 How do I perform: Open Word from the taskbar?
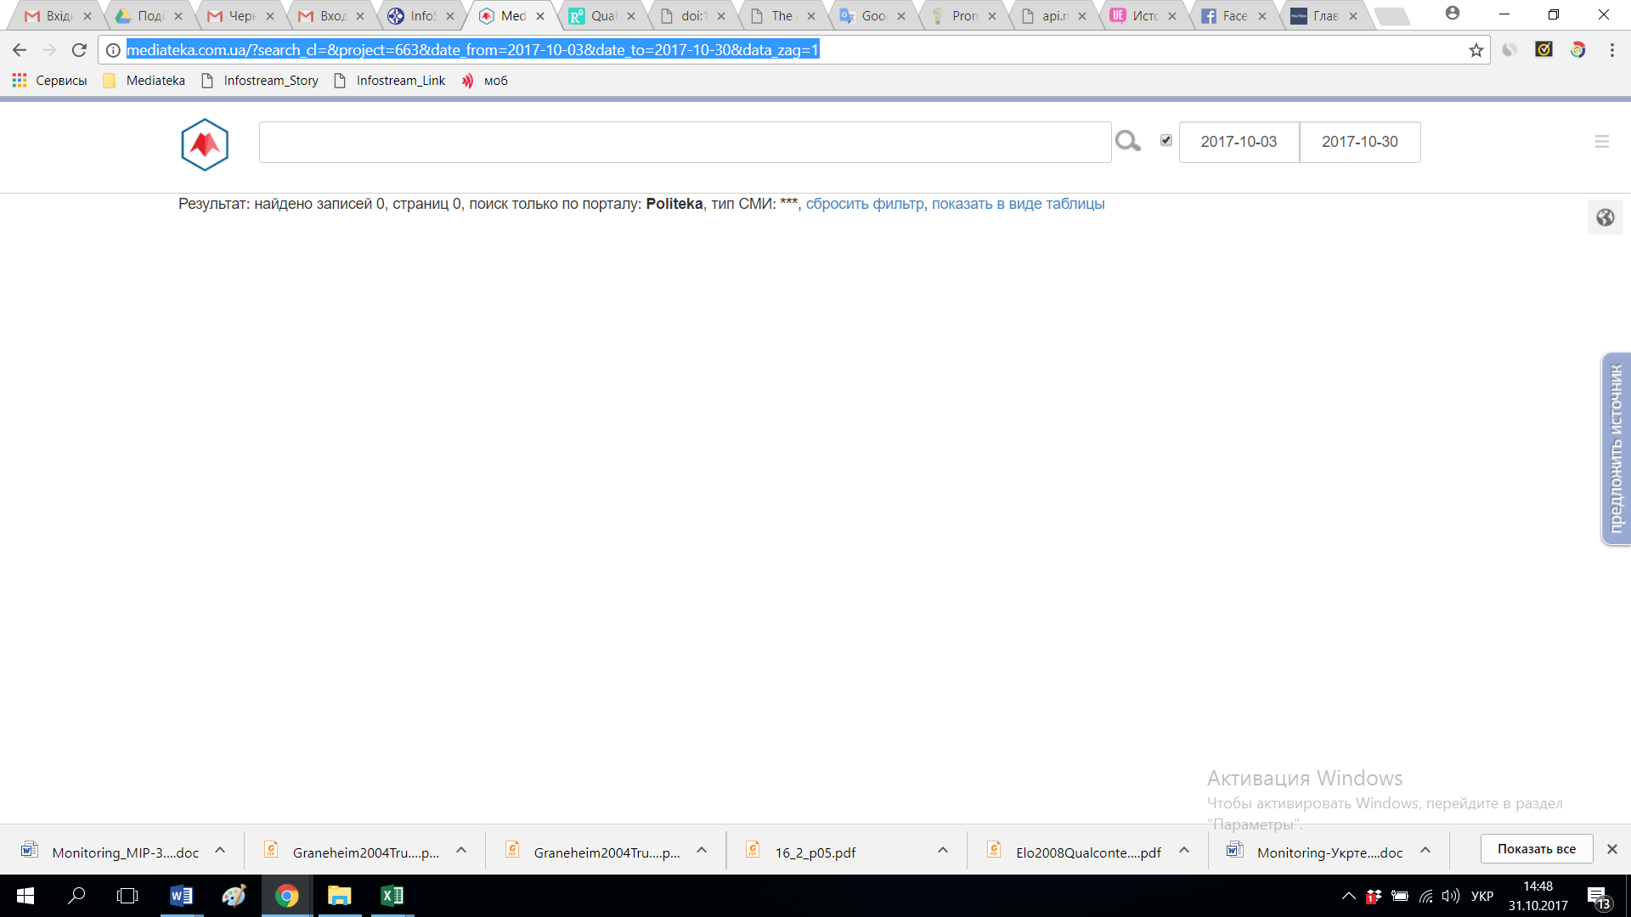(x=181, y=896)
